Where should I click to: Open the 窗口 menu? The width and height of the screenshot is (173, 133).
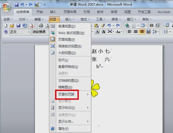(131, 19)
